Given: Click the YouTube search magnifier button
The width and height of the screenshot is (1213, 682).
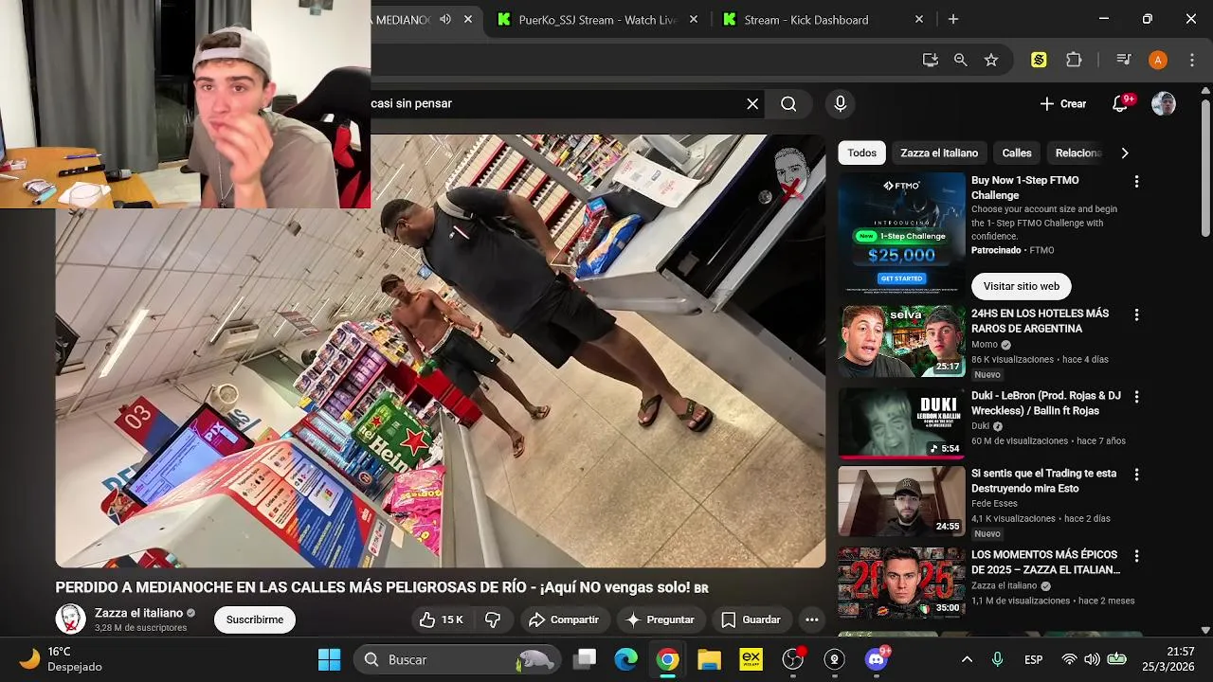Looking at the screenshot, I should 788,104.
